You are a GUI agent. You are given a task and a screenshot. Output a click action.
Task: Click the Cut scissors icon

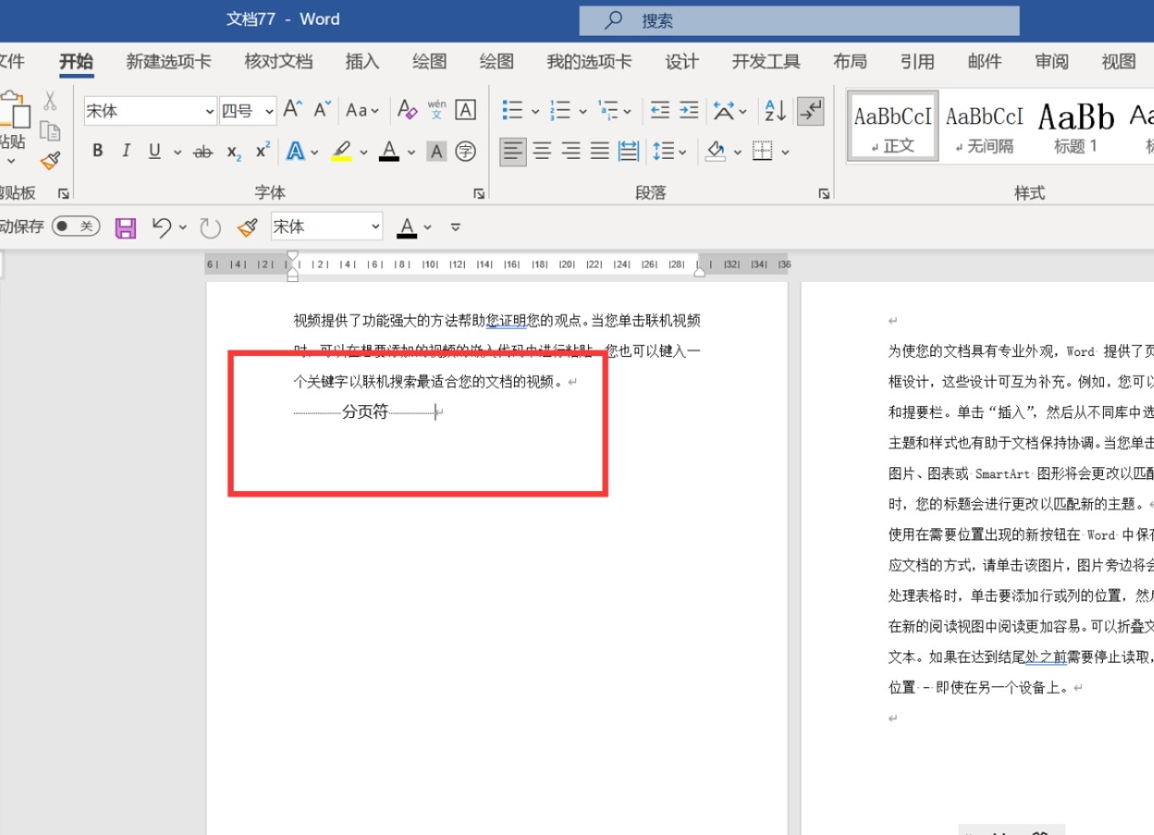click(x=50, y=101)
